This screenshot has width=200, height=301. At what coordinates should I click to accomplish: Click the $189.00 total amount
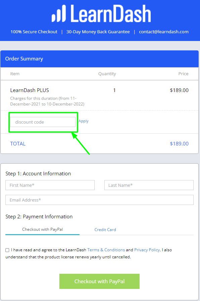click(x=179, y=143)
